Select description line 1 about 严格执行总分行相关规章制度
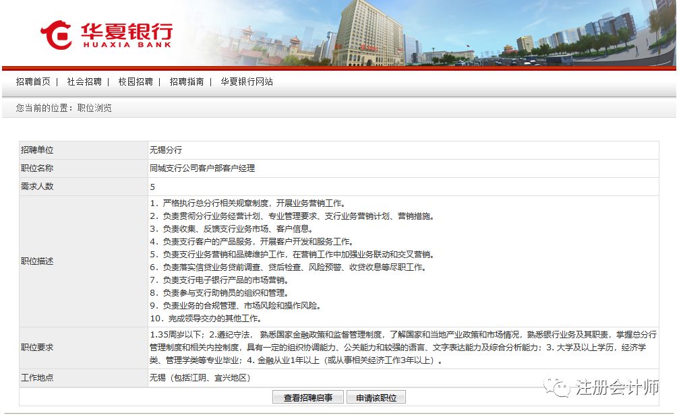The image size is (681, 417). tap(248, 203)
